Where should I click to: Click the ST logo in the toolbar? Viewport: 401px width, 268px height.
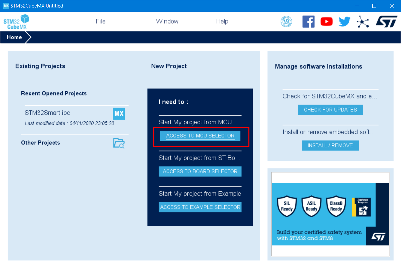point(386,22)
